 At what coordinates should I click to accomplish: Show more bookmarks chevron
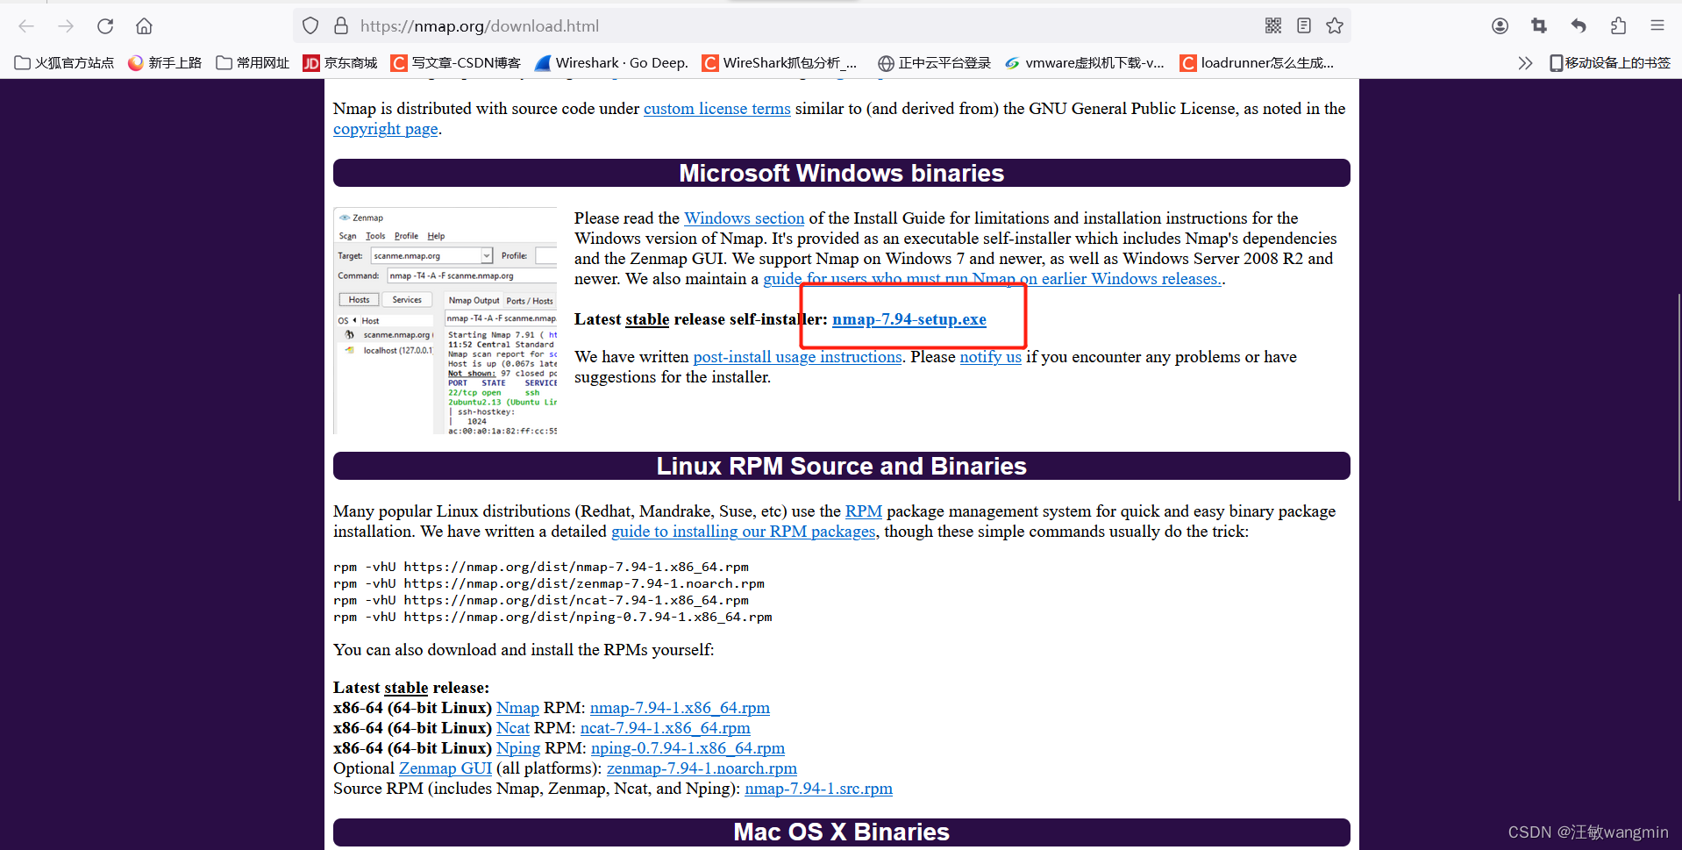pyautogui.click(x=1525, y=63)
